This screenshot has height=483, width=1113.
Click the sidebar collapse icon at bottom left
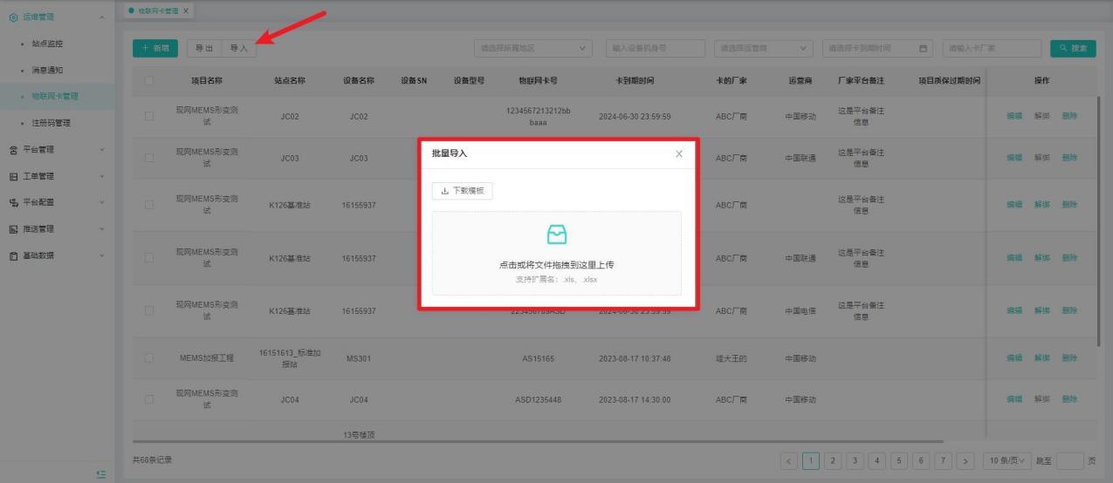point(101,473)
